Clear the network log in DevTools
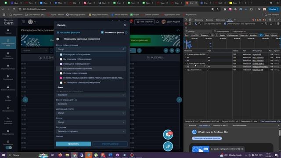This screenshot has height=158, width=281. tap(190, 24)
